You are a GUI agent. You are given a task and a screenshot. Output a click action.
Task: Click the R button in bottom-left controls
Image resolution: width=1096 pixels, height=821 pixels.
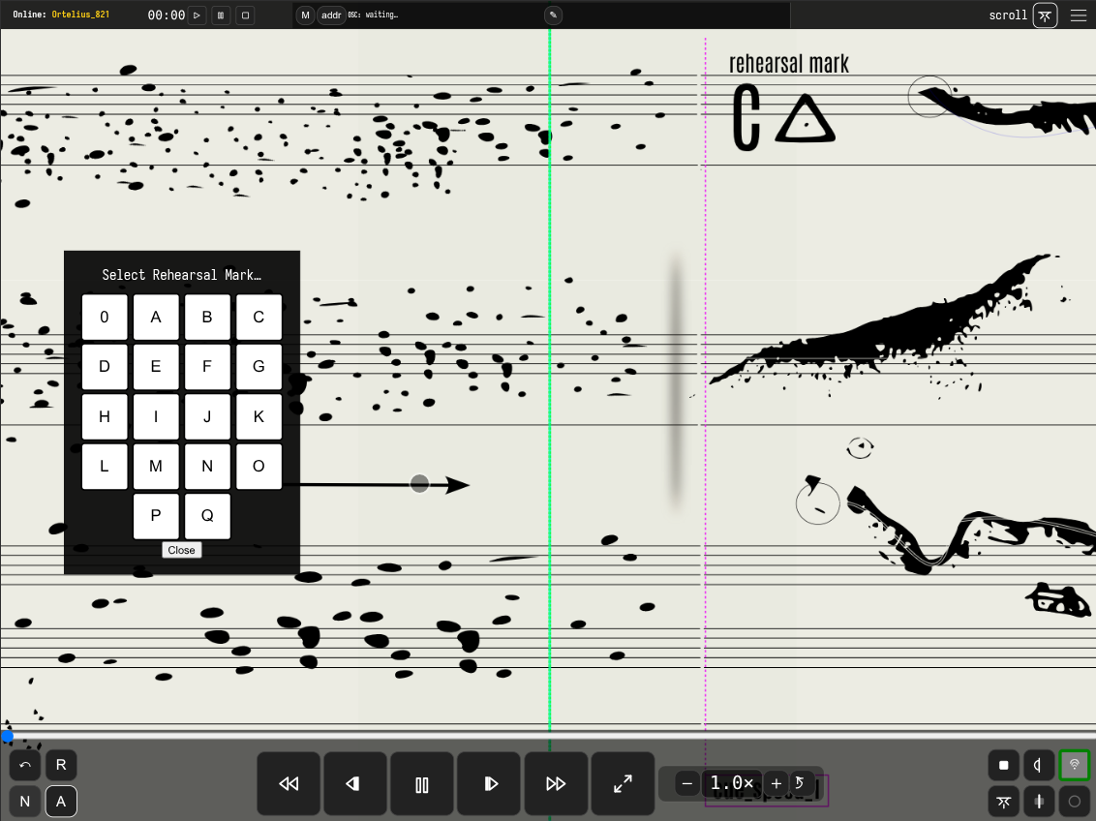coord(61,766)
